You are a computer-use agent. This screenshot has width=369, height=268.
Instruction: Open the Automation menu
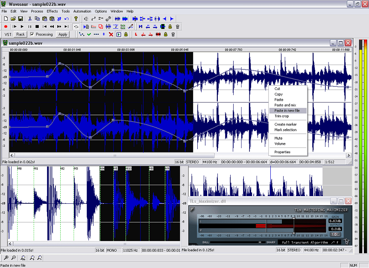[x=82, y=11]
